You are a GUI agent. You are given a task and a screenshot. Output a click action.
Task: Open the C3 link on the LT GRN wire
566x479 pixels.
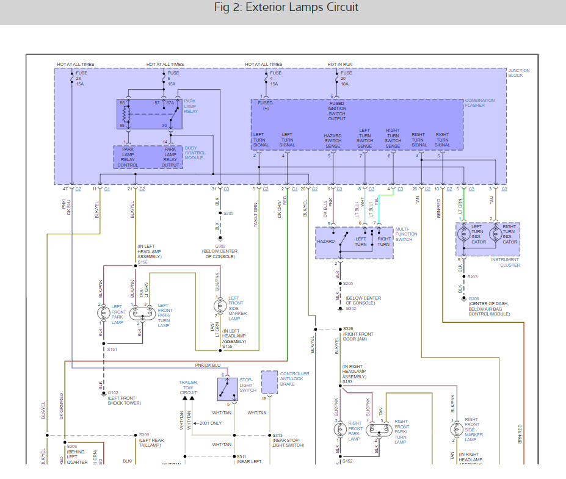[x=471, y=189]
